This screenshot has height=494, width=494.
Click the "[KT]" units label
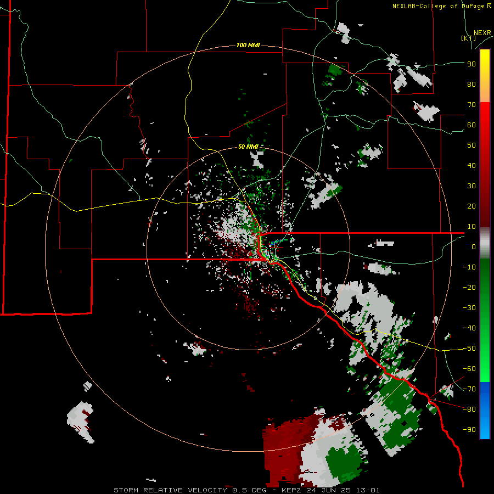click(x=468, y=38)
